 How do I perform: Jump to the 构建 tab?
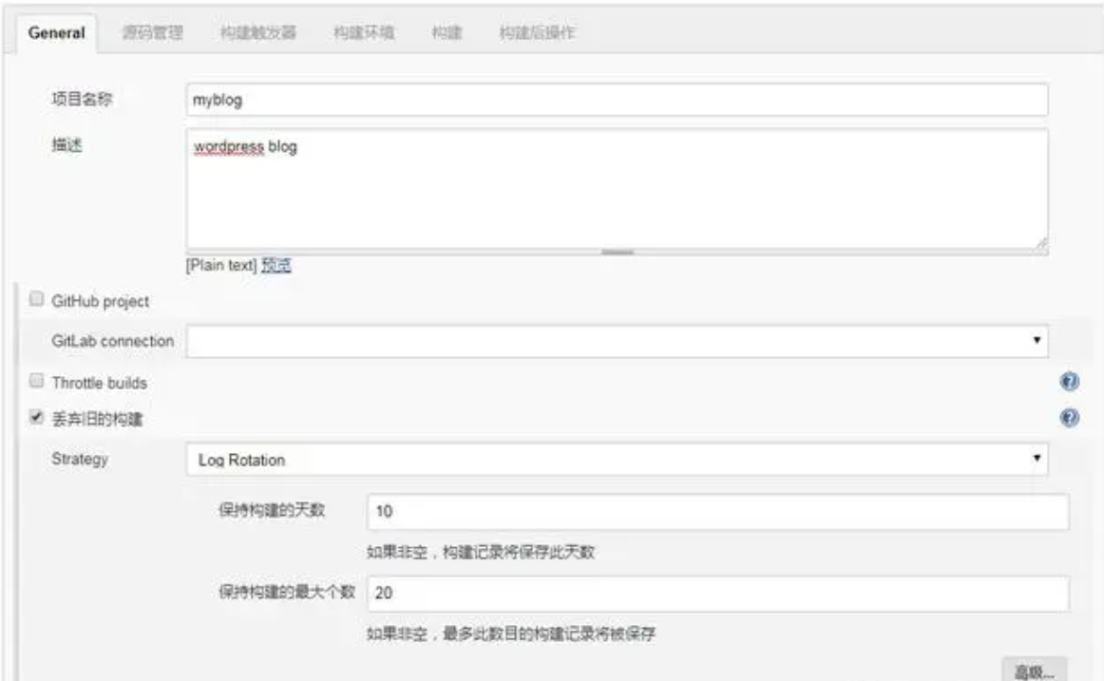tap(447, 33)
